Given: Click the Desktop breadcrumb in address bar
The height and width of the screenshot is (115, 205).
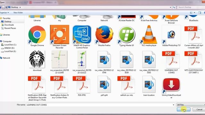Looking at the screenshot, I should (x=14, y=7).
